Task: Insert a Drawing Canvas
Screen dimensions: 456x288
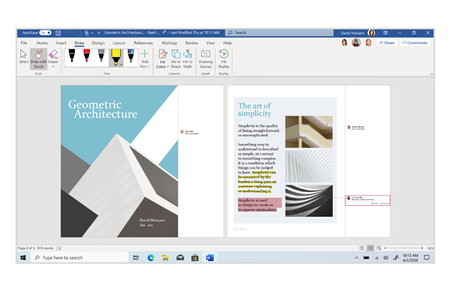Action: pyautogui.click(x=206, y=59)
